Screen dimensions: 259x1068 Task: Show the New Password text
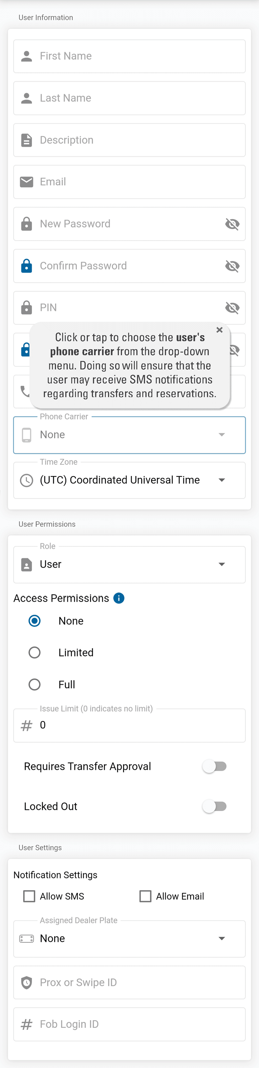point(232,224)
